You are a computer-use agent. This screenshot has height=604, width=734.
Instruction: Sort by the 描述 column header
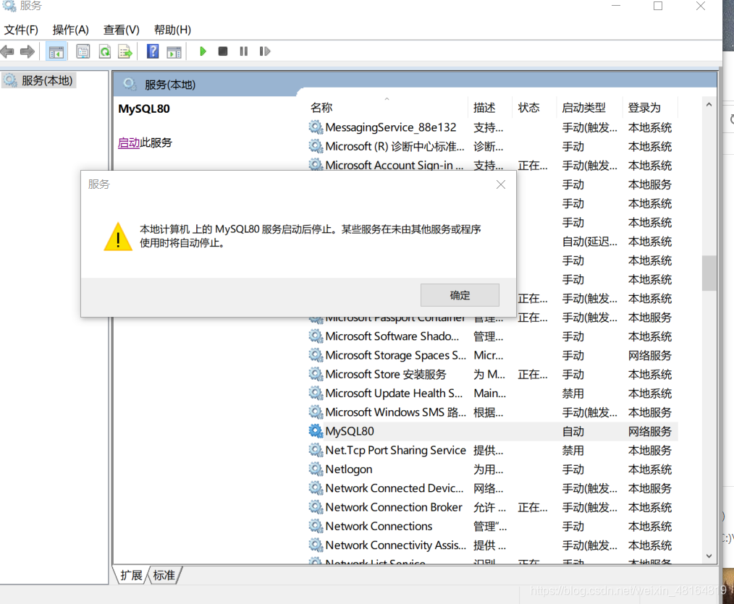coord(490,108)
